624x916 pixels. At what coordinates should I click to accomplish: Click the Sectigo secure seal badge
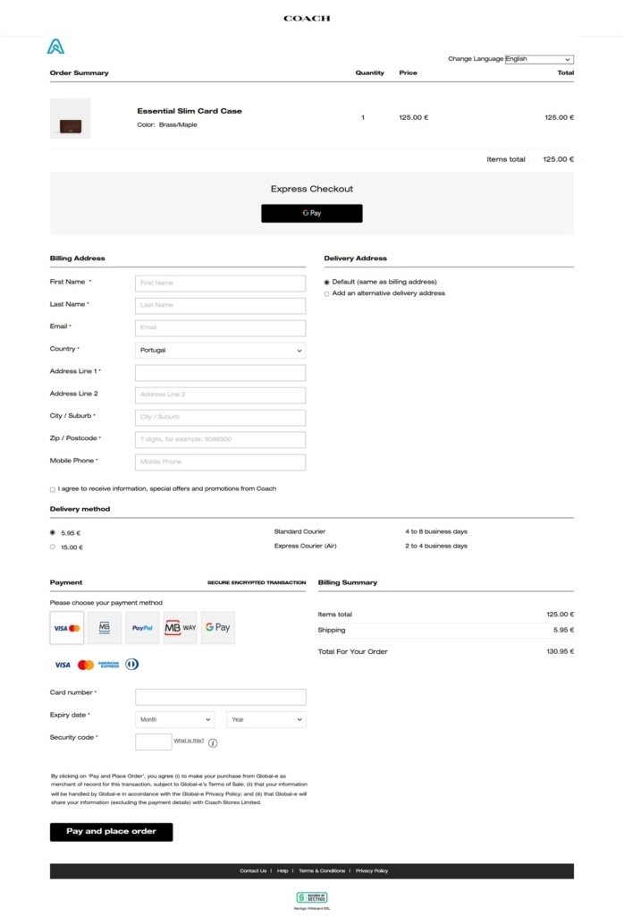coord(312,897)
